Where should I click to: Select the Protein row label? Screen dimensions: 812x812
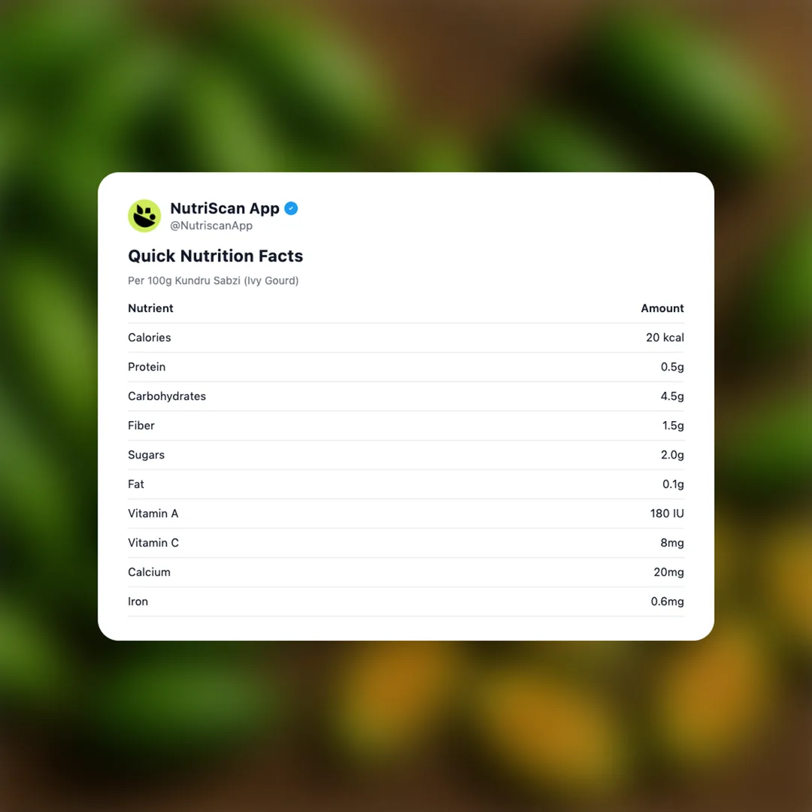pyautogui.click(x=147, y=367)
